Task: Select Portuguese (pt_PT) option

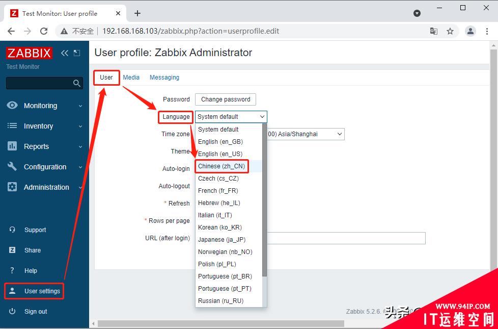Action: 229,289
